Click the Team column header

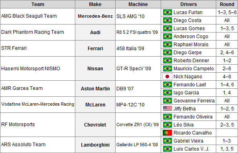tap(37, 4)
